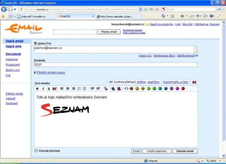The image size is (226, 164).
Task: Insert the red angry emoticon
Action: 183,89
